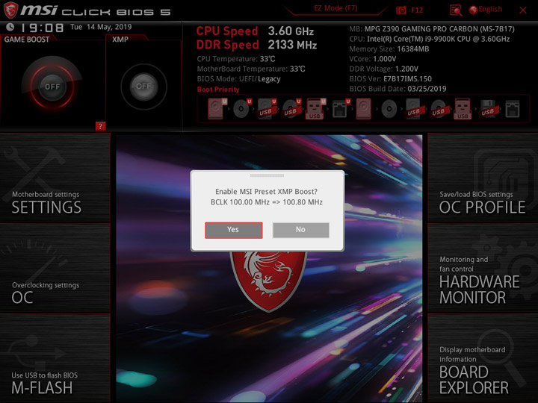Select UEFI USB CD/DVD boot device
Viewport: 538px width, 403px height.
[291, 109]
